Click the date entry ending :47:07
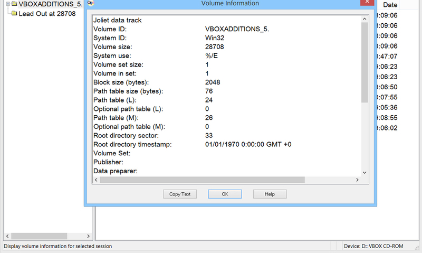 pyautogui.click(x=387, y=57)
